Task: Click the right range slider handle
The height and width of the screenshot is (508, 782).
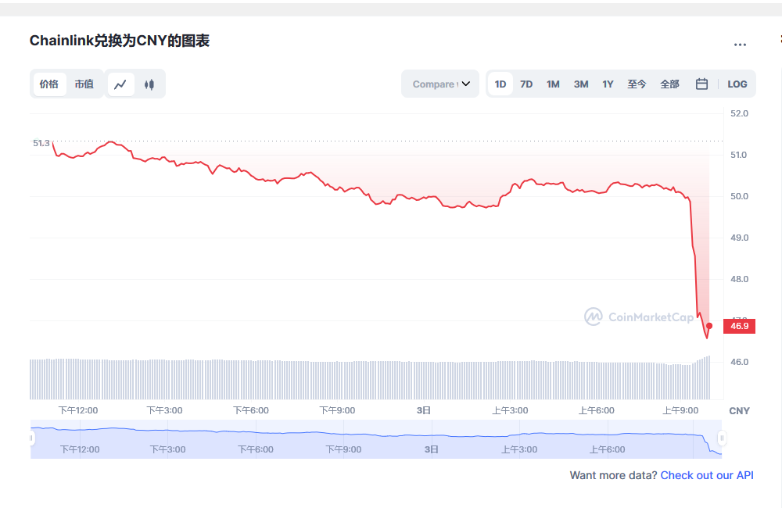Action: pyautogui.click(x=722, y=438)
